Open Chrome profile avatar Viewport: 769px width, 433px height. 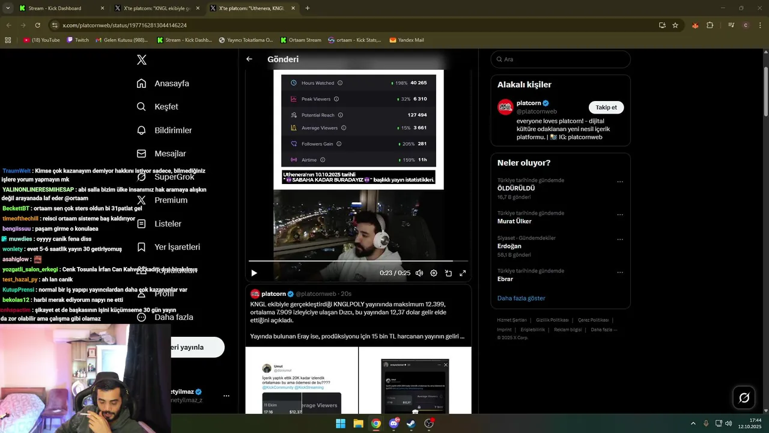[746, 25]
